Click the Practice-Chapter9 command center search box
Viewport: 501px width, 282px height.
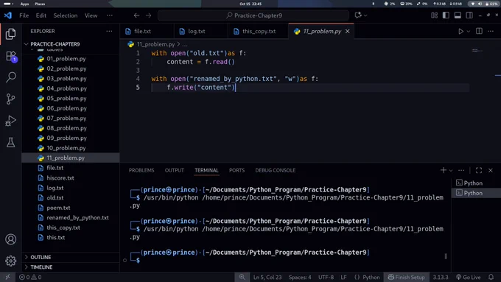[253, 15]
